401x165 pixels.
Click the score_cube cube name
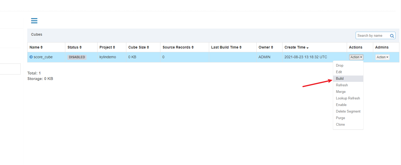pyautogui.click(x=43, y=57)
